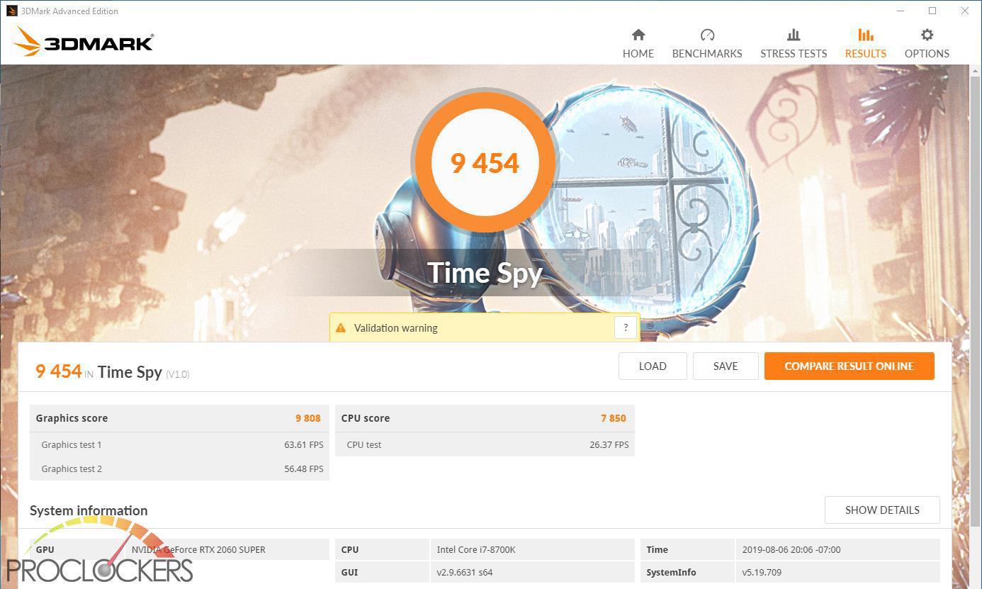The height and width of the screenshot is (589, 982).
Task: Click COMPARE RESULT ONLINE button
Action: point(849,366)
